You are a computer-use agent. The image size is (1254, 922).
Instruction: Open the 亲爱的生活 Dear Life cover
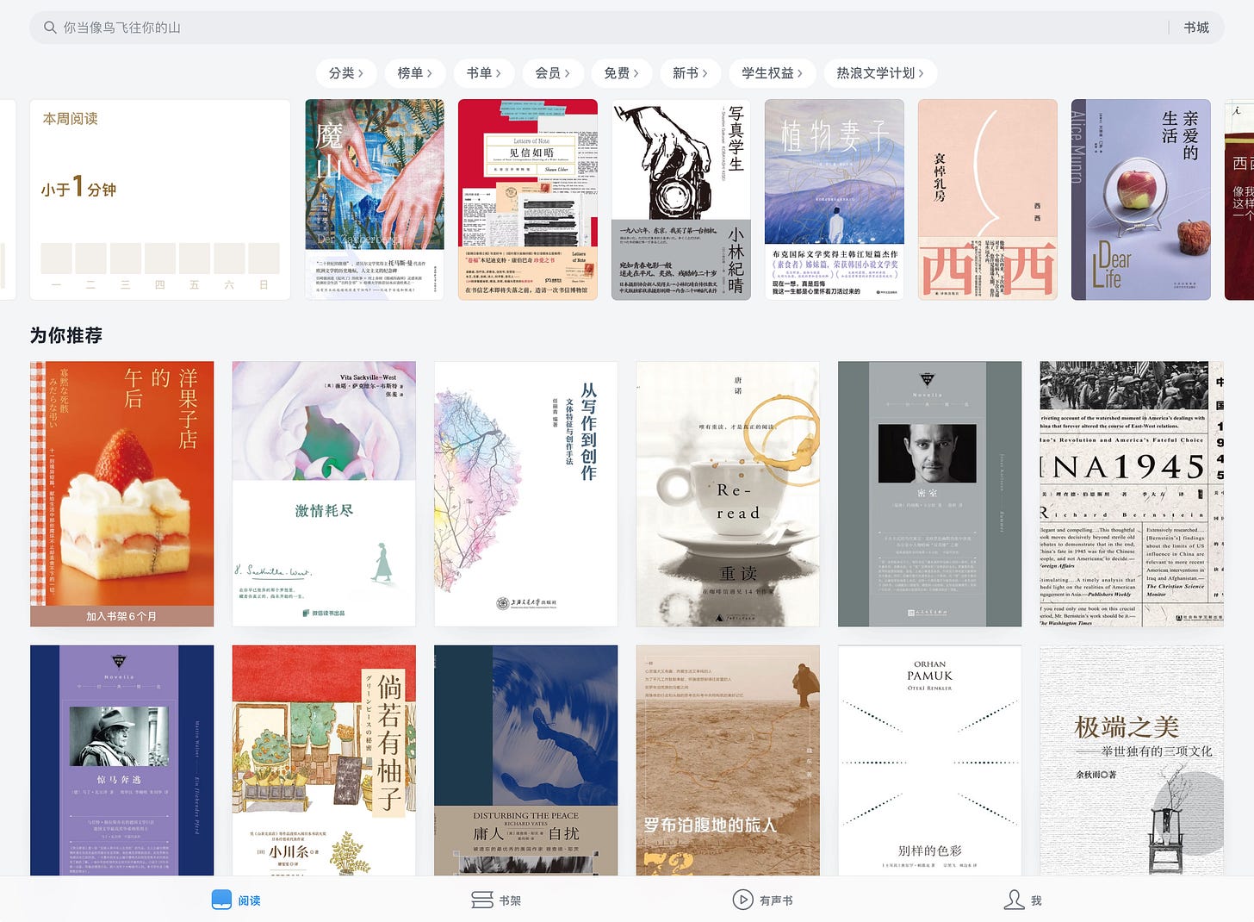[1141, 200]
